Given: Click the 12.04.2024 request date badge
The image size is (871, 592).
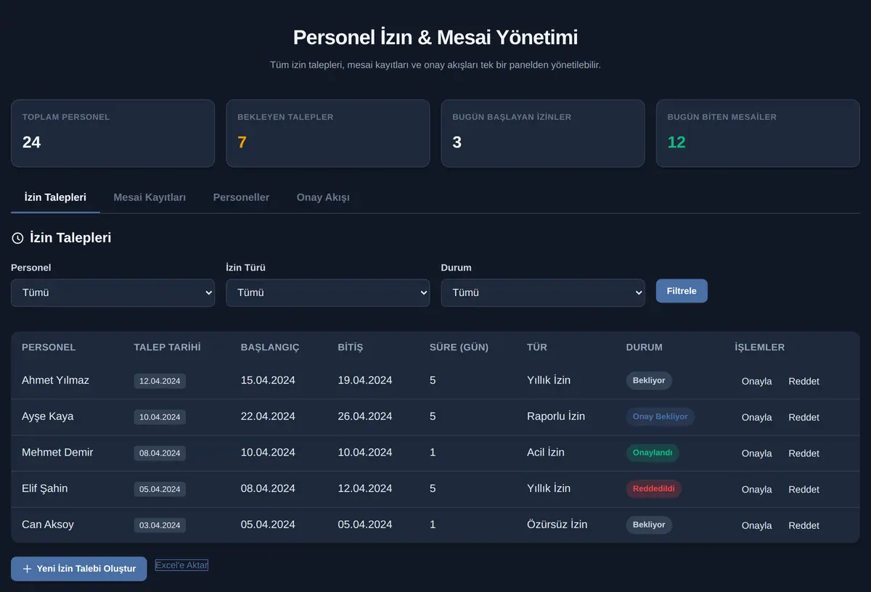Looking at the screenshot, I should 160,381.
